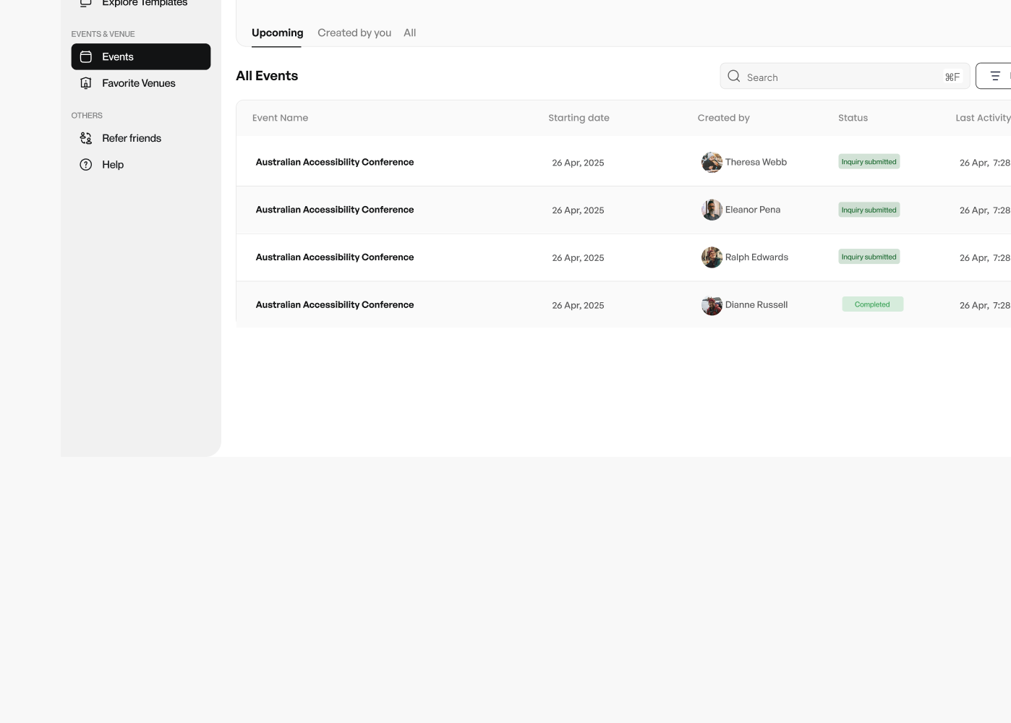Screen dimensions: 1011x723
Task: Click Eleanor Pena's avatar
Action: tap(712, 210)
